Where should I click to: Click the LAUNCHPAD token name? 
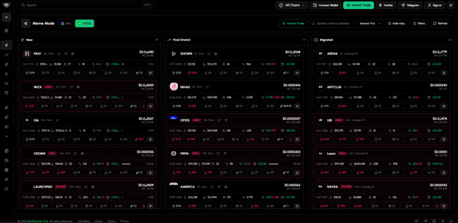point(43,187)
